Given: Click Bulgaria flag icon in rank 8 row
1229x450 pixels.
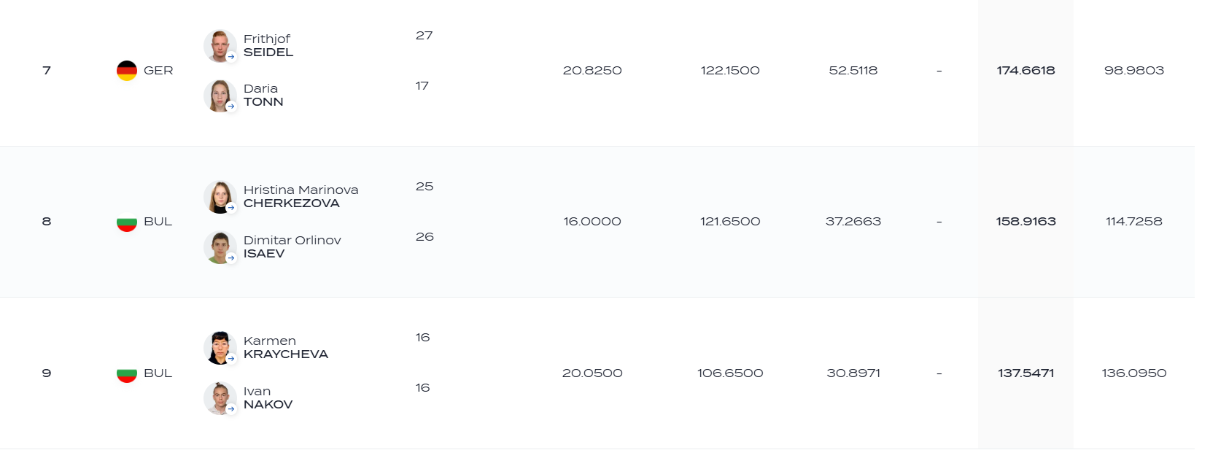Looking at the screenshot, I should [x=127, y=222].
